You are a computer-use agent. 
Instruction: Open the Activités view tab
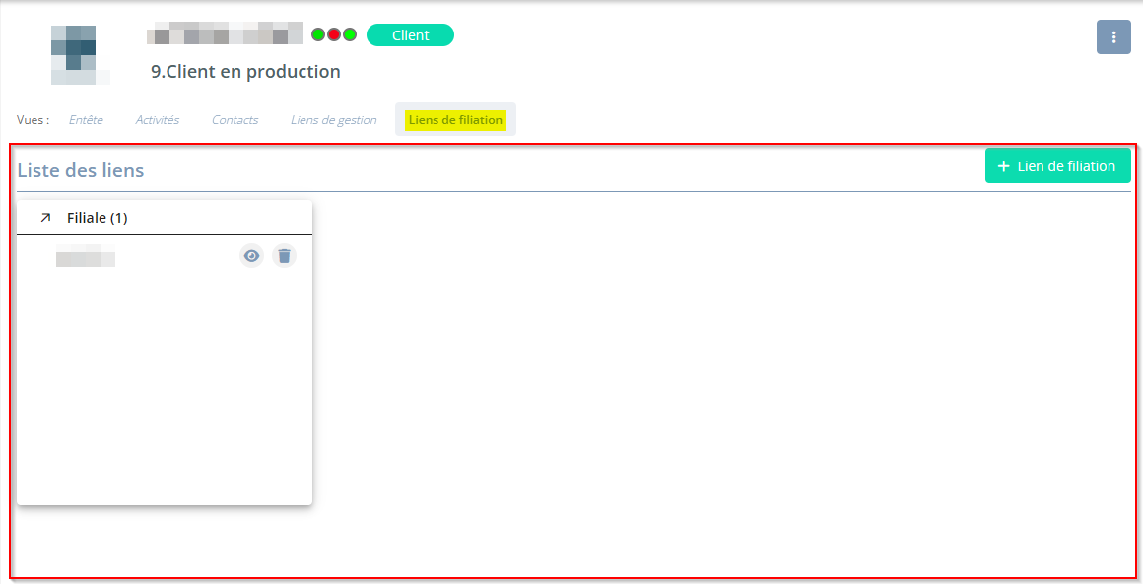tap(157, 120)
